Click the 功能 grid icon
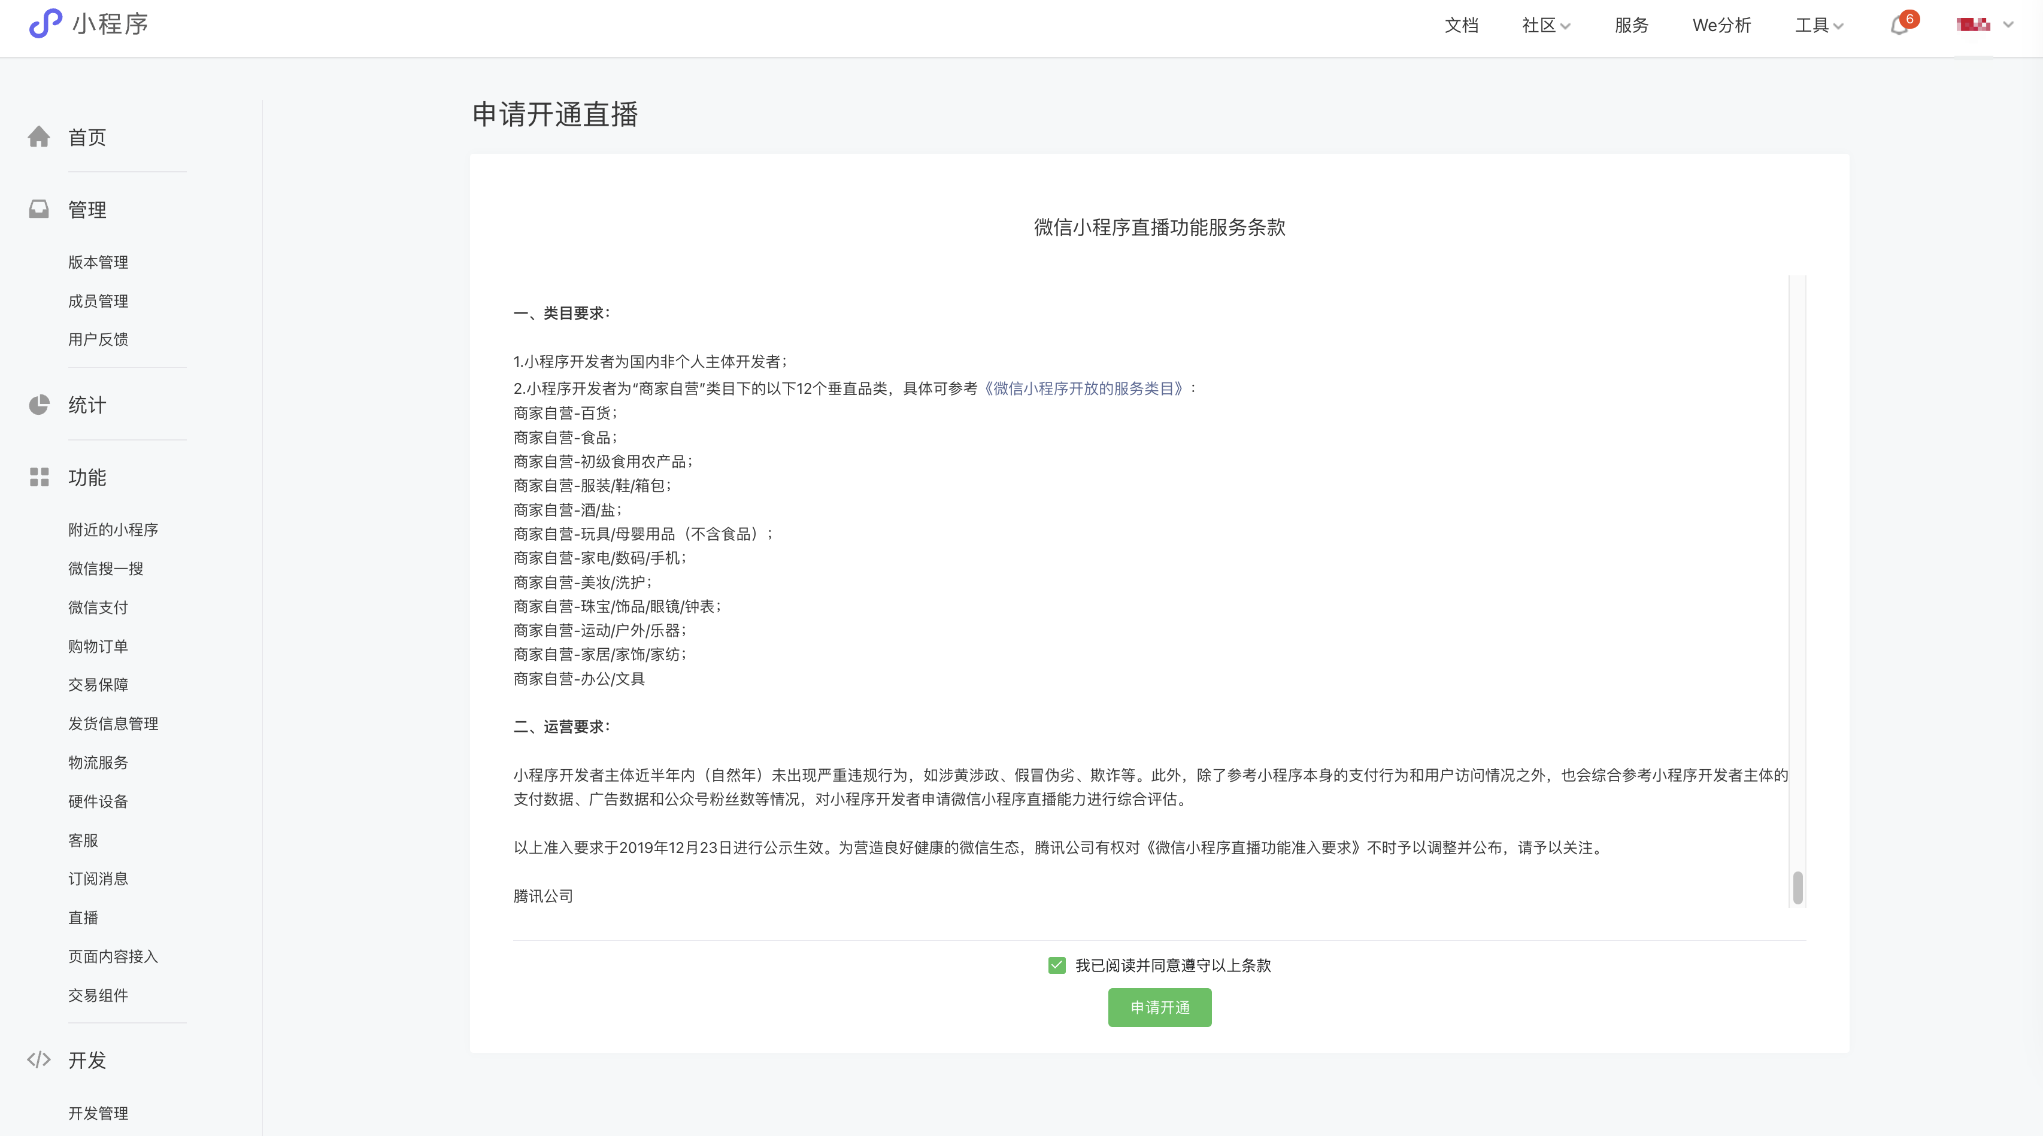 pyautogui.click(x=40, y=477)
